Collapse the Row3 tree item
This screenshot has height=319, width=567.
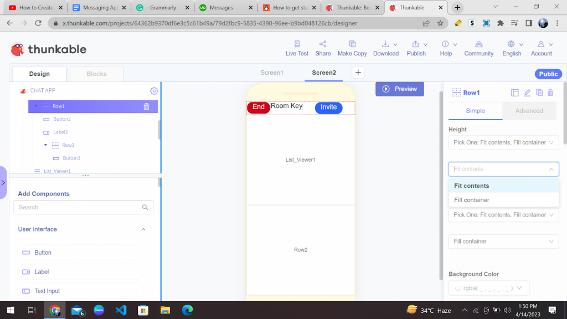pos(47,145)
